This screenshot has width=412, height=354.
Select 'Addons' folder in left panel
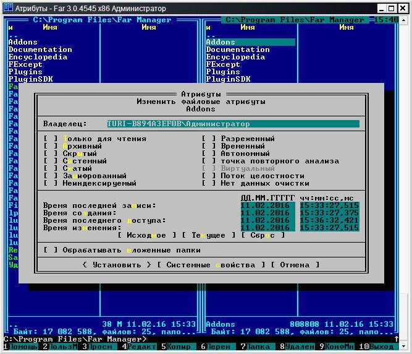tap(23, 42)
